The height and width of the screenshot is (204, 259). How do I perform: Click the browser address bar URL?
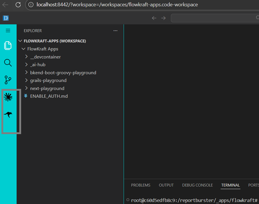(117, 5)
